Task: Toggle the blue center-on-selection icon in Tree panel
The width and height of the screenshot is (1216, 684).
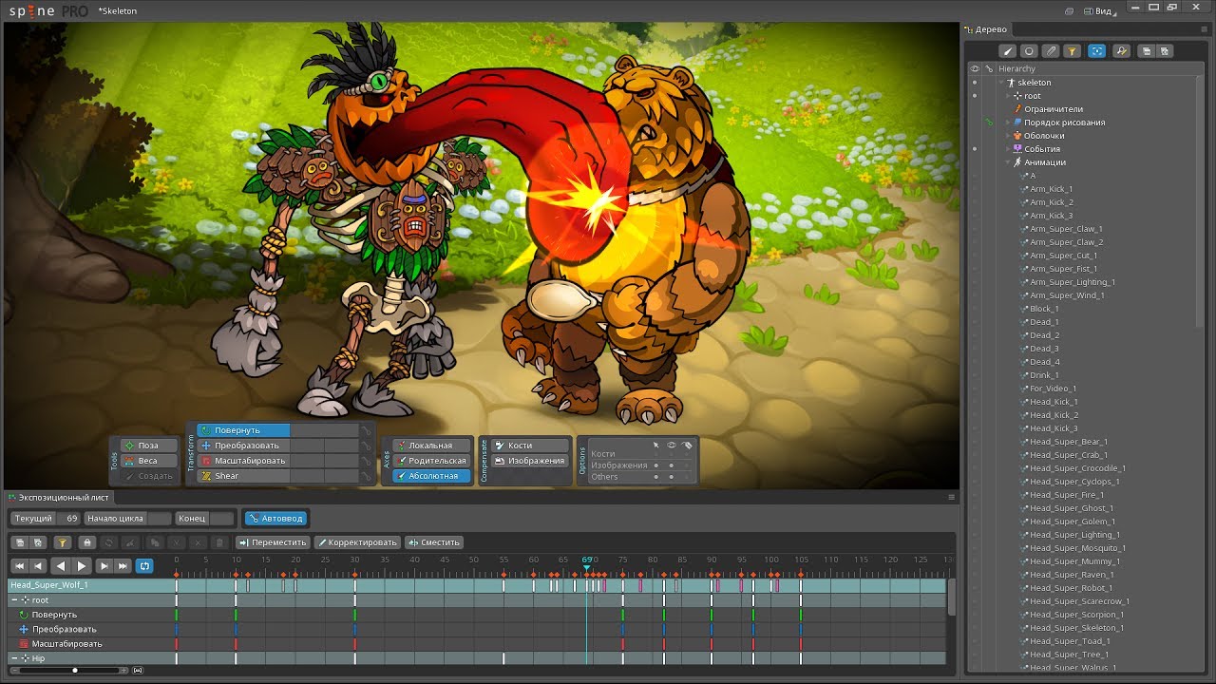Action: [x=1097, y=51]
